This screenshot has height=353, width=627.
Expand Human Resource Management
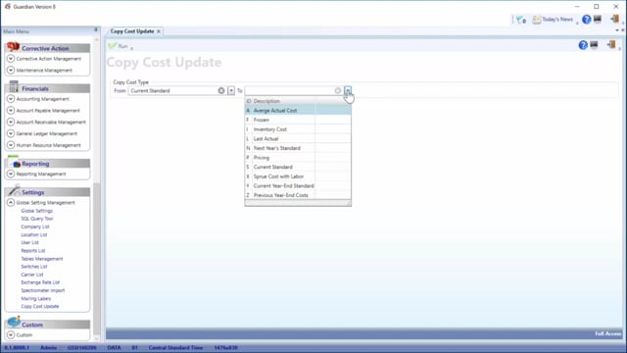tap(11, 145)
